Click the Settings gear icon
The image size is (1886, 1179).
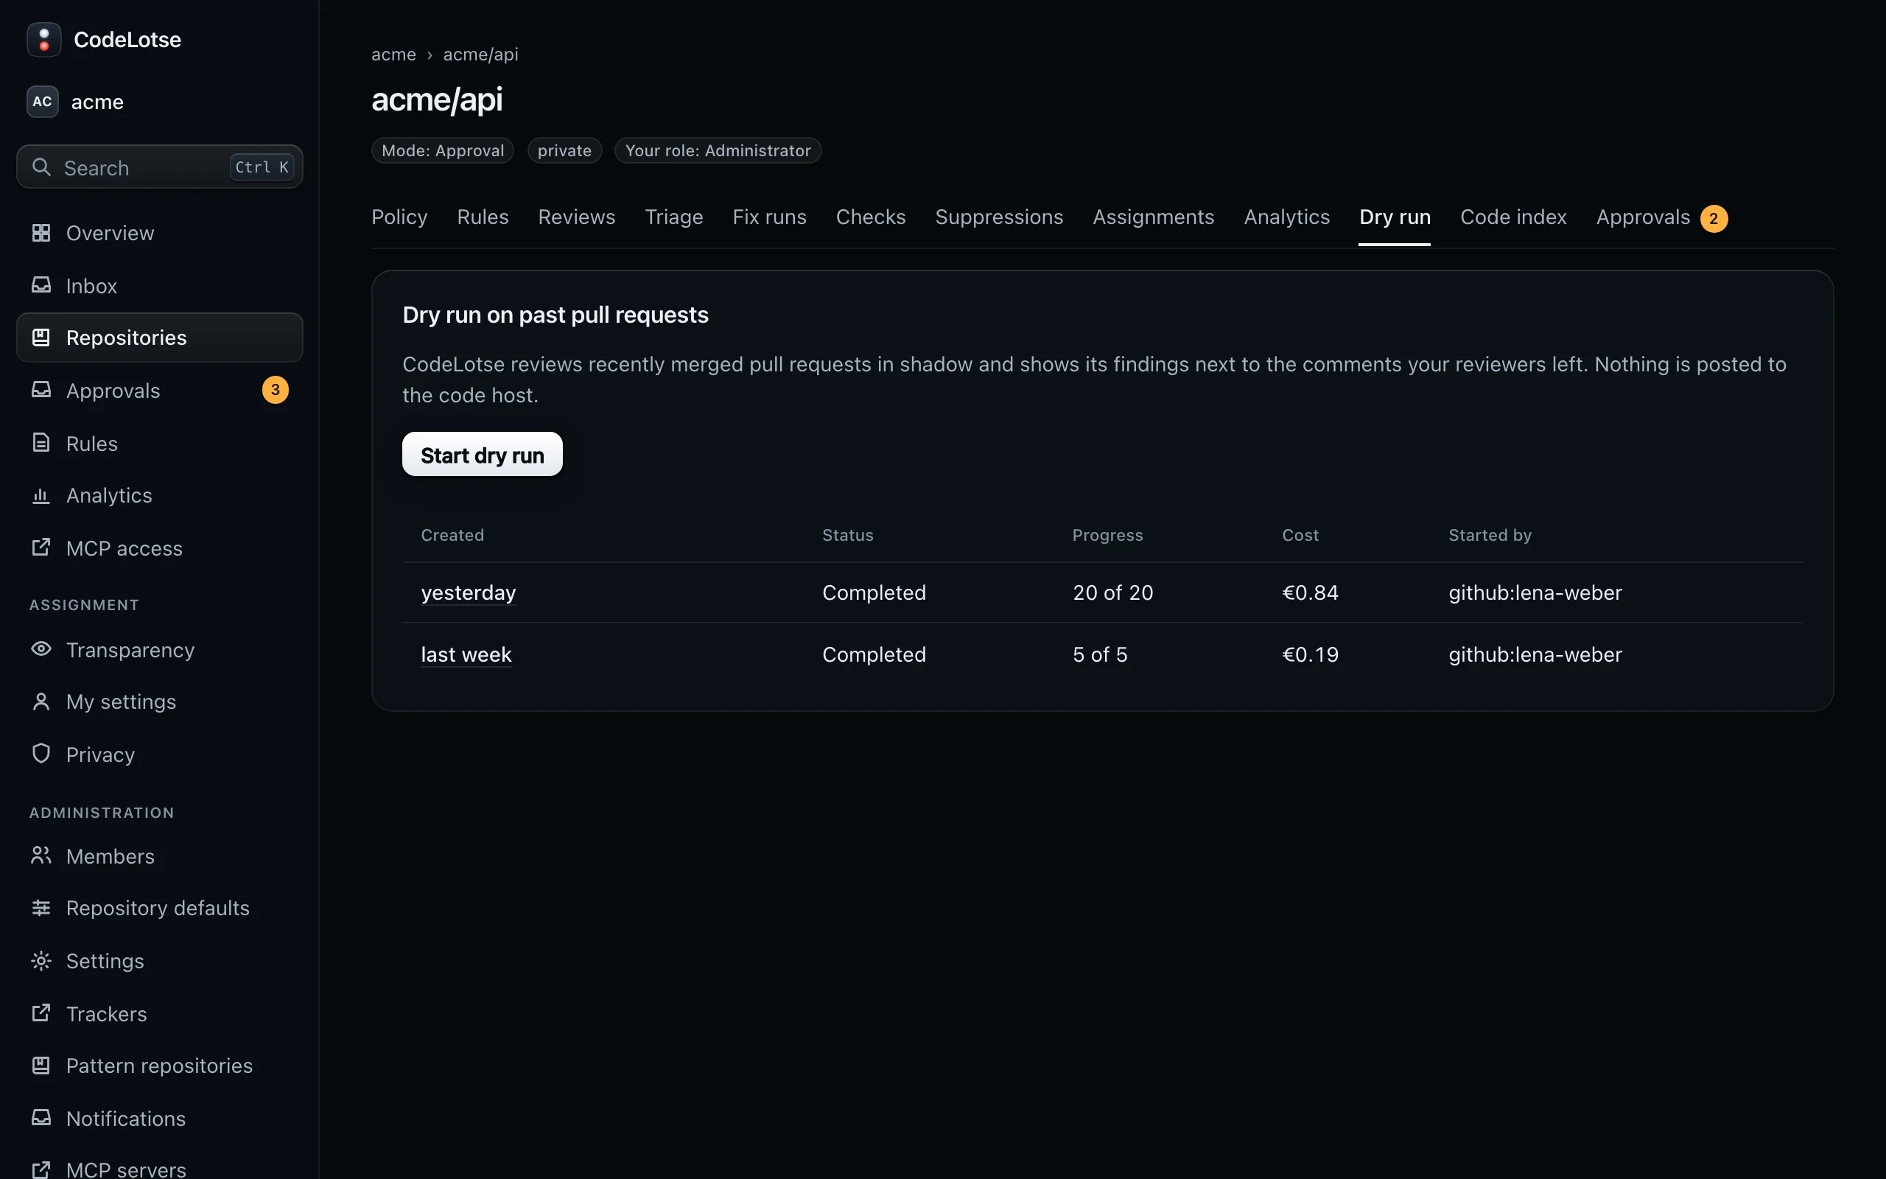click(x=41, y=961)
